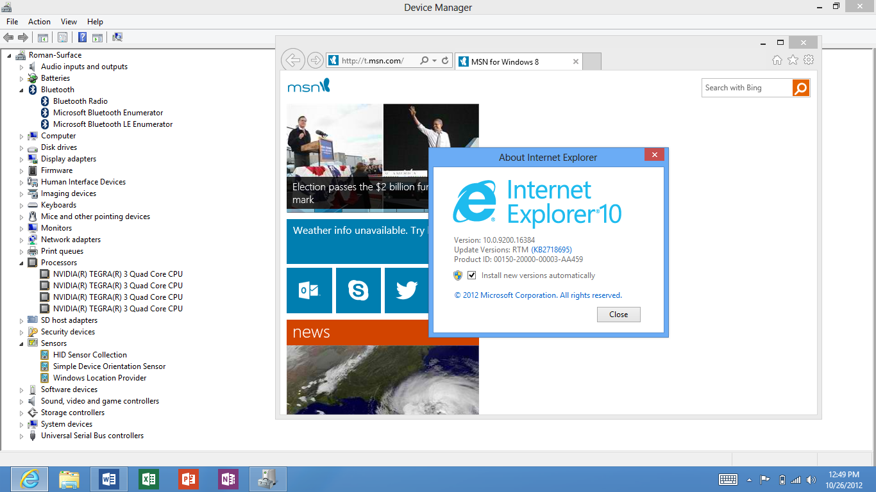Click Close button in About Internet Explorer
This screenshot has width=876, height=492.
618,315
